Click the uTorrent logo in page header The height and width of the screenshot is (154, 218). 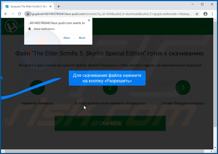(x=11, y=26)
